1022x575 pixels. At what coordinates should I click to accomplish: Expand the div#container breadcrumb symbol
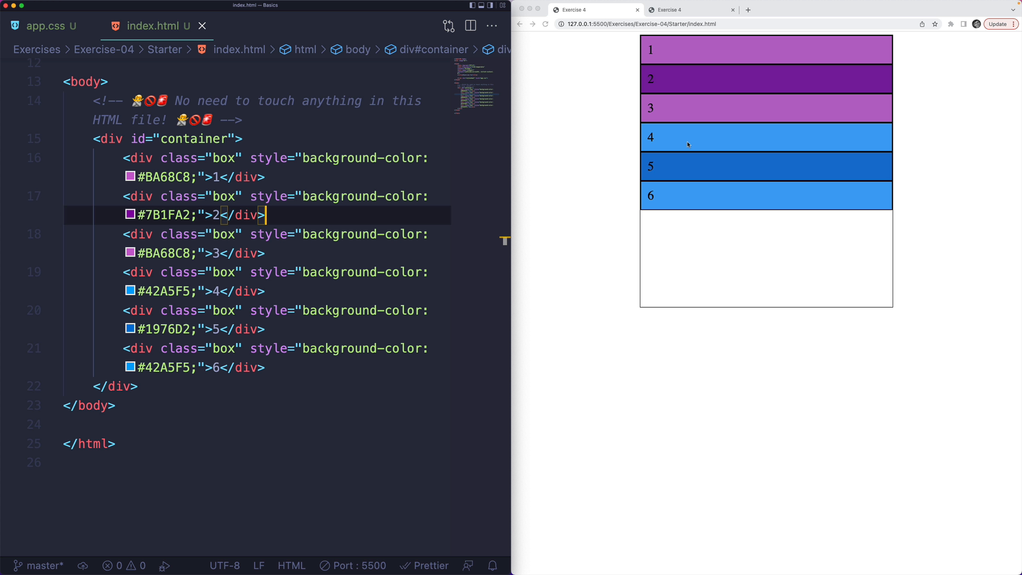[x=427, y=49]
